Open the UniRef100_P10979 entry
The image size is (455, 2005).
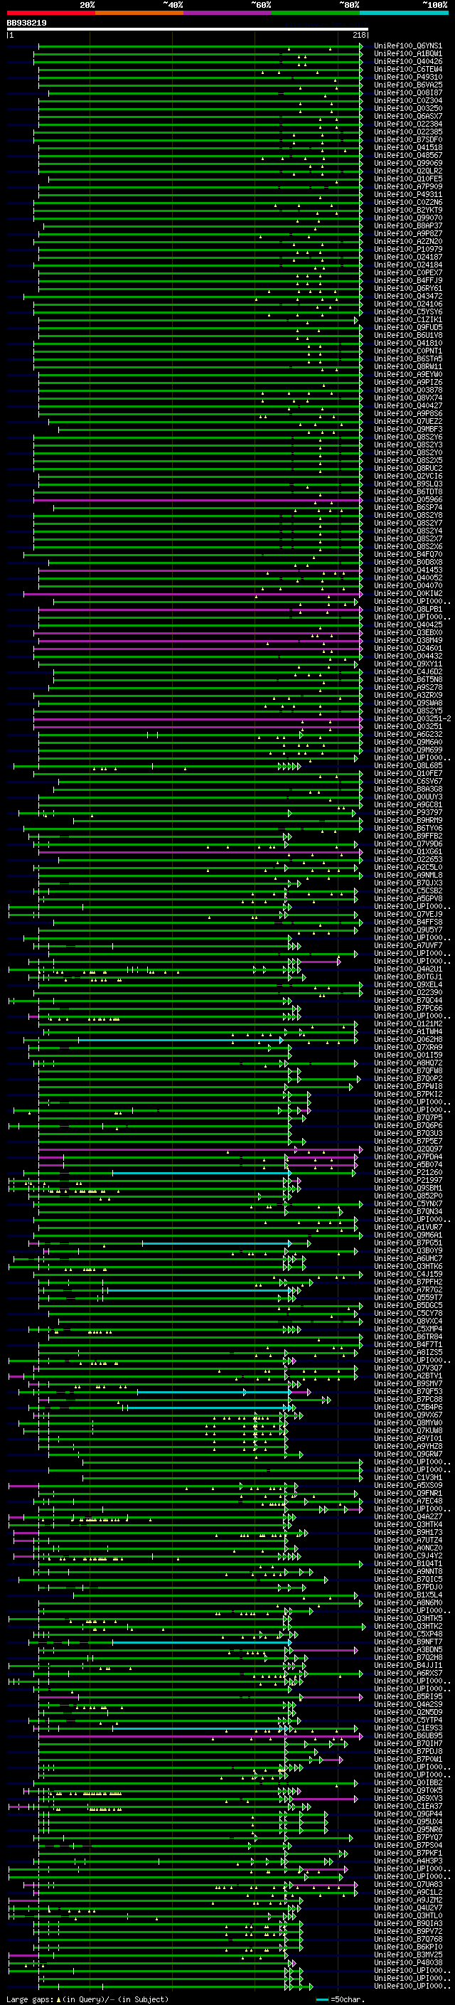pyautogui.click(x=407, y=249)
